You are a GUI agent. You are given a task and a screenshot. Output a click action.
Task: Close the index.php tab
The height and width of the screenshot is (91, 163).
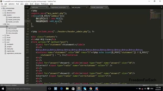click(46, 8)
